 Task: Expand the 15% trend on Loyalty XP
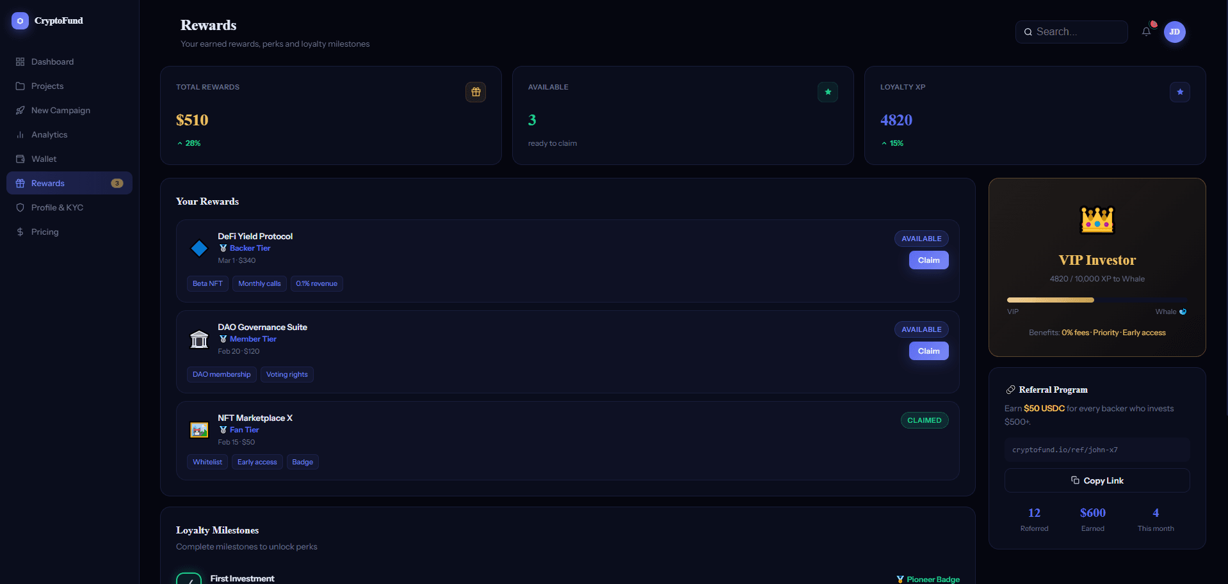point(893,143)
